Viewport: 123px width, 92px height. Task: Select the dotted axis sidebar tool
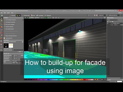click(2, 50)
